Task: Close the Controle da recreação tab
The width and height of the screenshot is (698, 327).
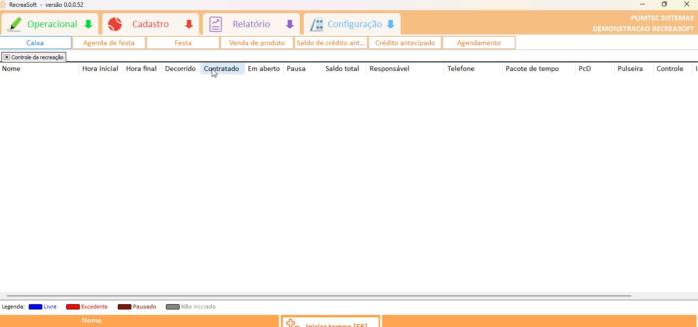Action: (7, 57)
